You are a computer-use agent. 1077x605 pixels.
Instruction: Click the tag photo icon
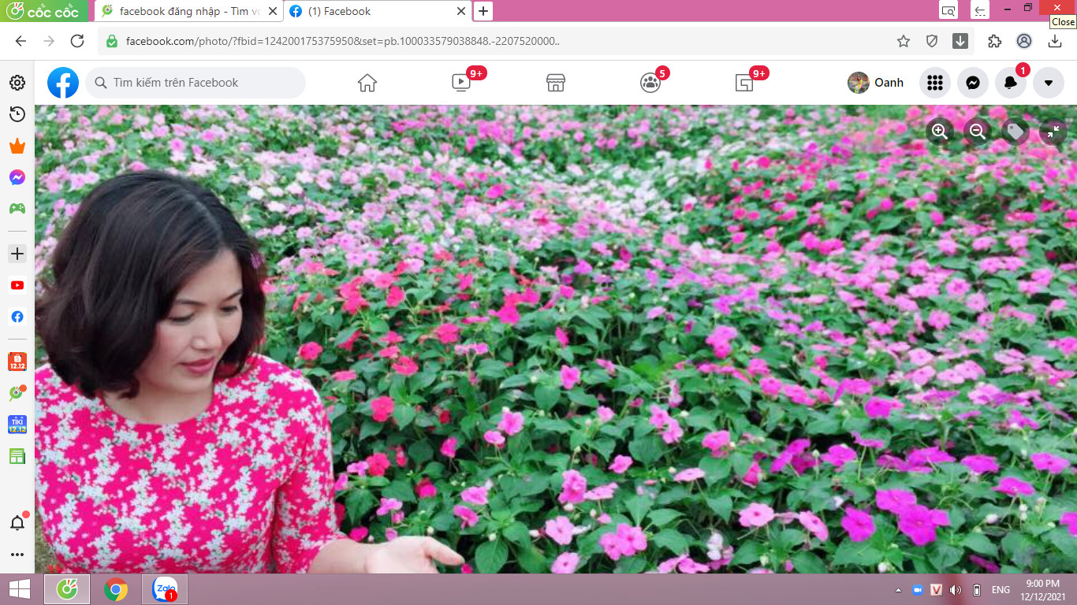(x=1016, y=132)
